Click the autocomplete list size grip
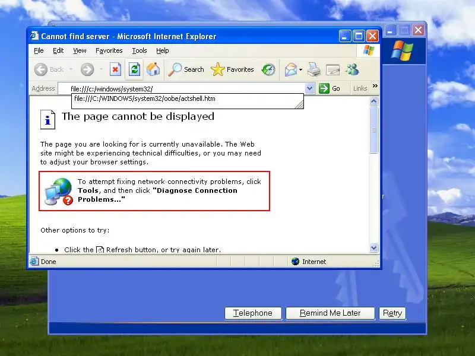Screen dimensions: 475x356 pyautogui.click(x=299, y=104)
